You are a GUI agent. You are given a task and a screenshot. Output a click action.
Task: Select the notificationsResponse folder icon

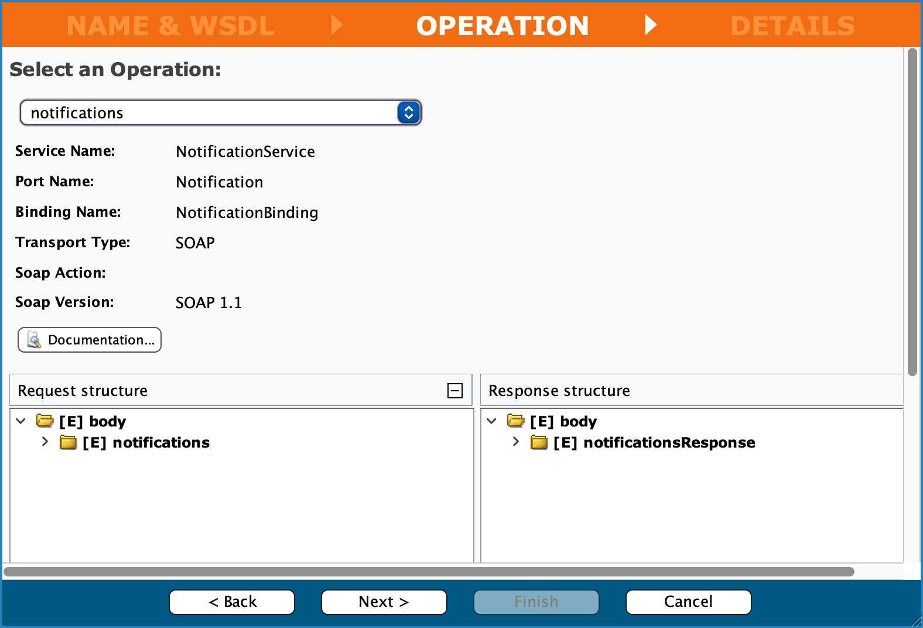[539, 442]
